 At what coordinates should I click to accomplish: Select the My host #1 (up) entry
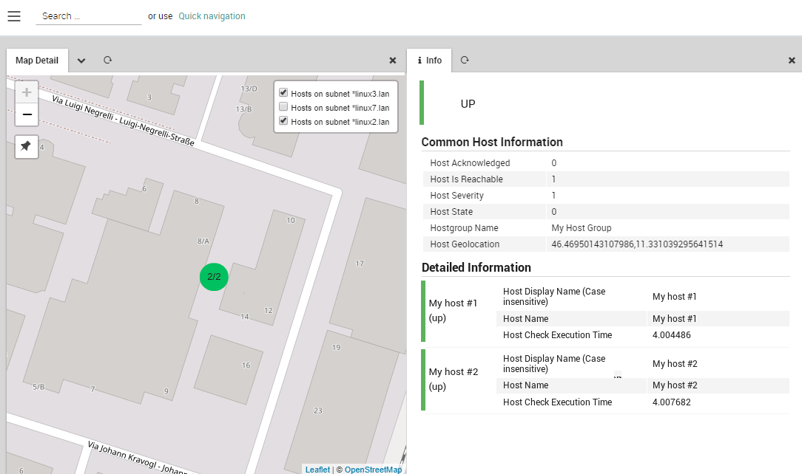[x=454, y=310]
